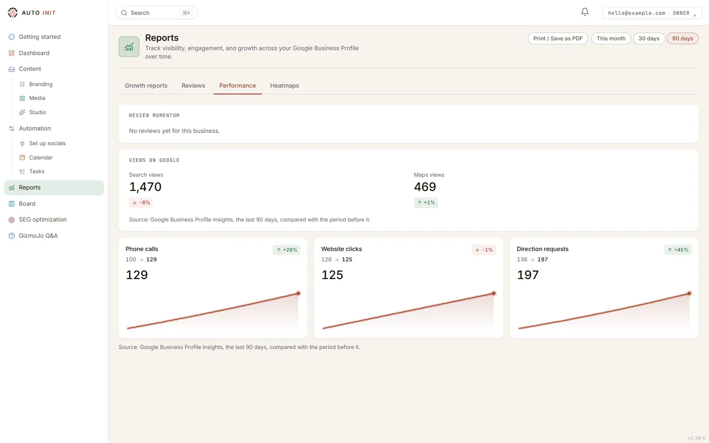Open Studio

click(59, 113)
